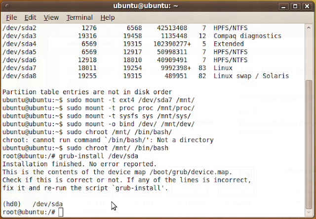Click 'Partition table entries are not in disk order'

87,92
